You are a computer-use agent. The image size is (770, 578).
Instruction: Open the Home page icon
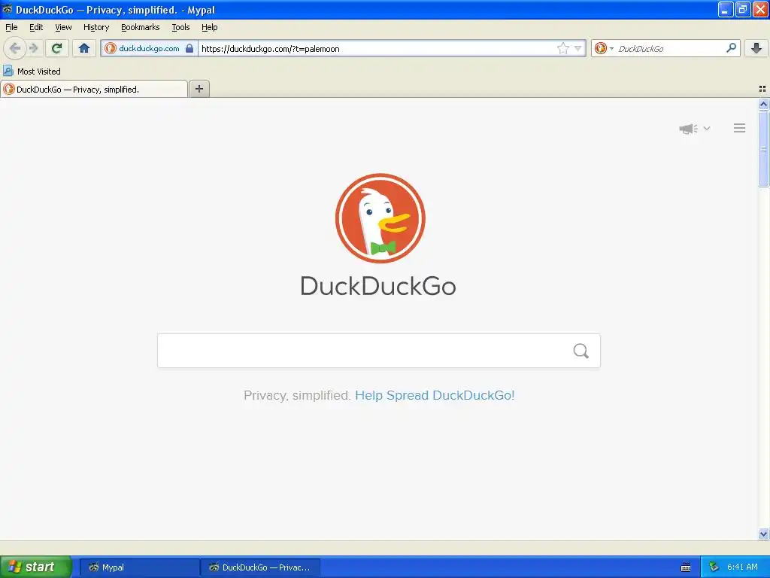[84, 48]
